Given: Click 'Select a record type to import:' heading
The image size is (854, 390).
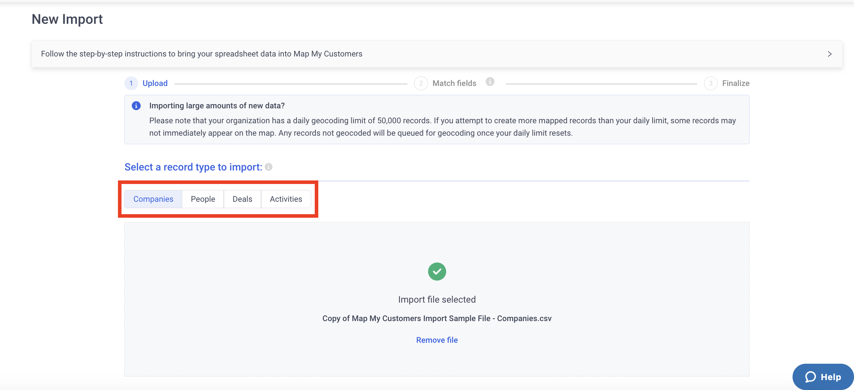Looking at the screenshot, I should point(193,167).
